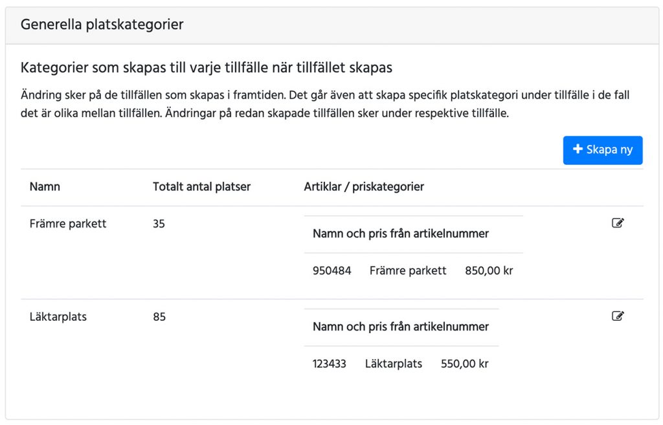Click seat count 35
This screenshot has width=663, height=425.
point(159,224)
